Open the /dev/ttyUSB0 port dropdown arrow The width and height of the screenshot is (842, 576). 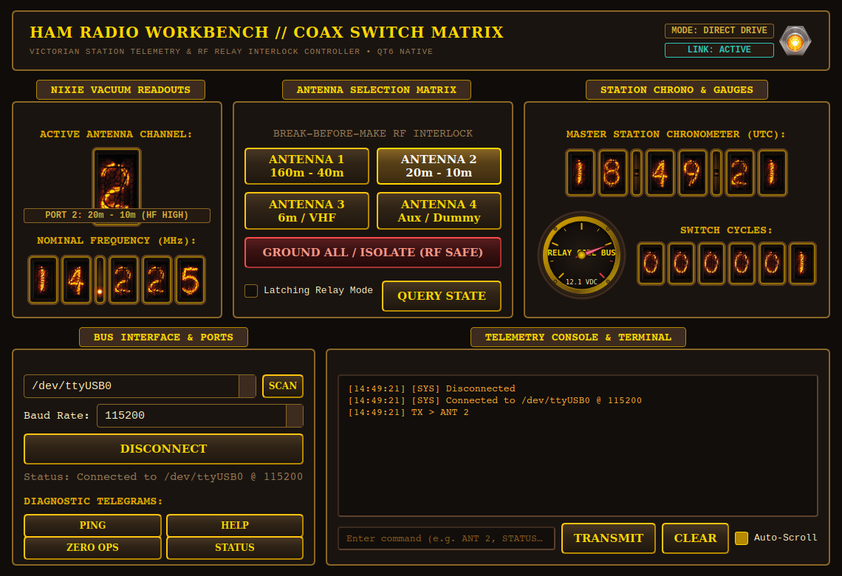tap(247, 386)
